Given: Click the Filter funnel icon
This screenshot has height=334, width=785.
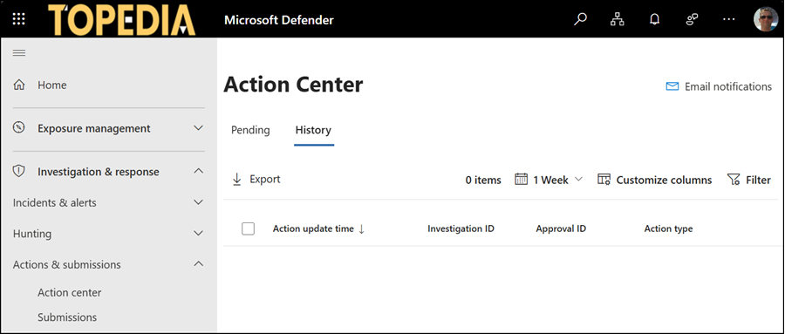Looking at the screenshot, I should [x=734, y=180].
